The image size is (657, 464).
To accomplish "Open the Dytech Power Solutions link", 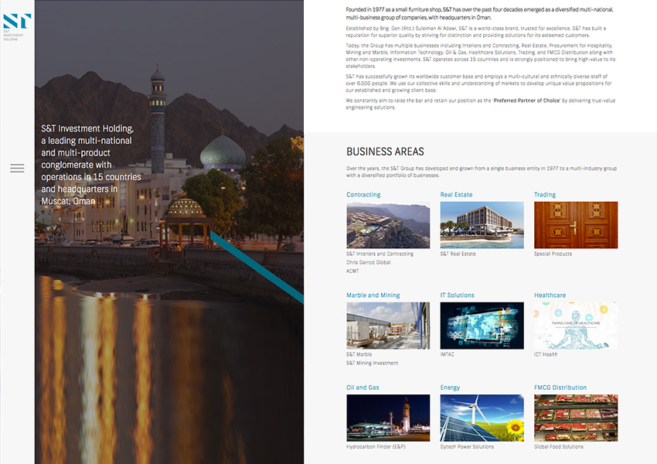I will [467, 447].
